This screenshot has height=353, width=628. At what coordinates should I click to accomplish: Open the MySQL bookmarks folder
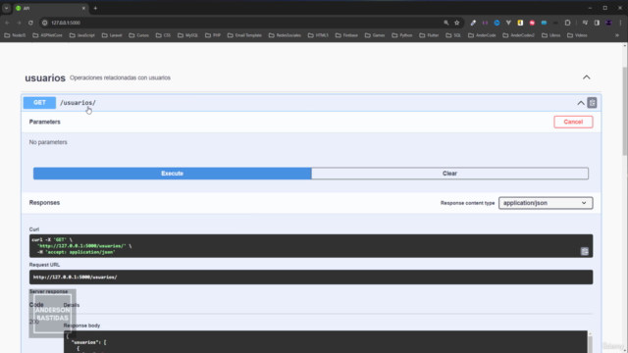point(187,35)
